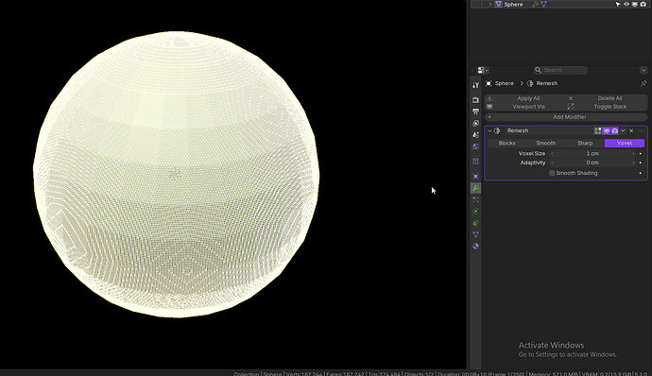Click the Voxel Size value field
Screen dimensions: 652x376
(x=592, y=153)
